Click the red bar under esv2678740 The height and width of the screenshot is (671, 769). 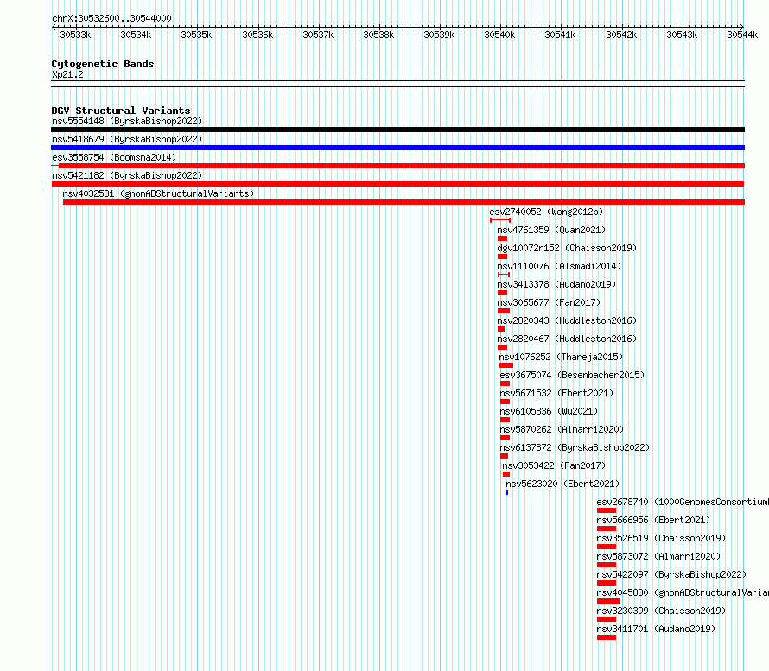[607, 510]
